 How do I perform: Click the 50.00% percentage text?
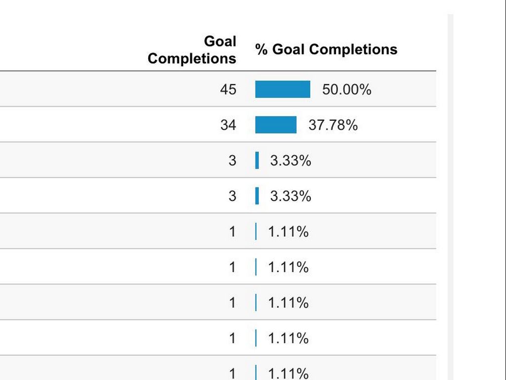point(346,90)
